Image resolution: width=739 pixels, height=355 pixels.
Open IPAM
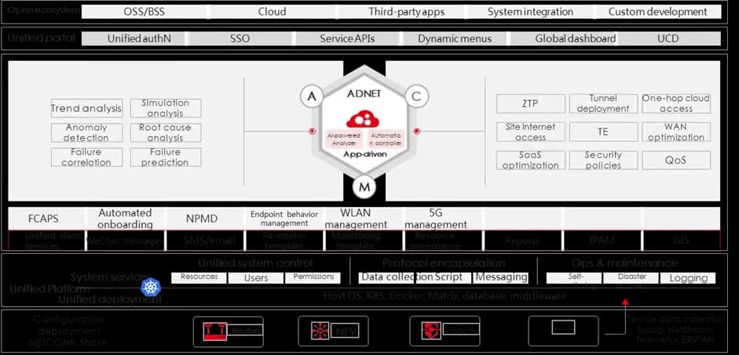[602, 241]
